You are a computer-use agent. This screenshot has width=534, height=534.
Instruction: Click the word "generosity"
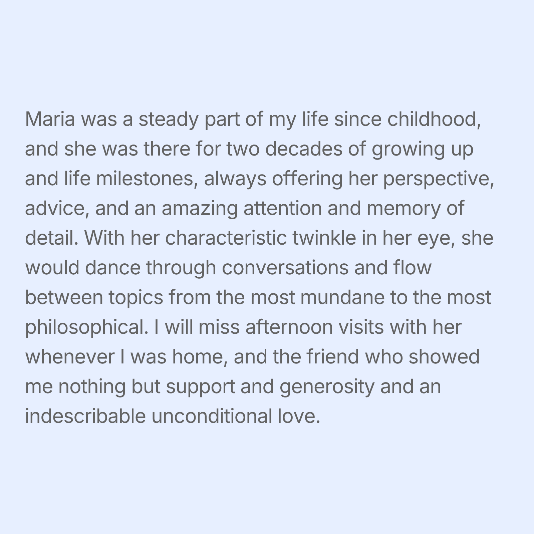[x=327, y=386]
